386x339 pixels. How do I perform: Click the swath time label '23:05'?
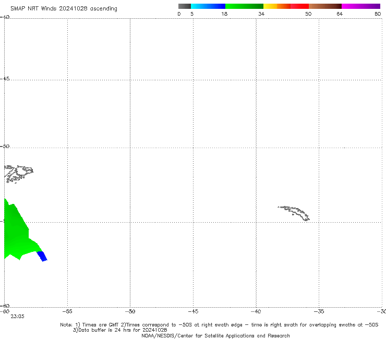[x=18, y=317]
